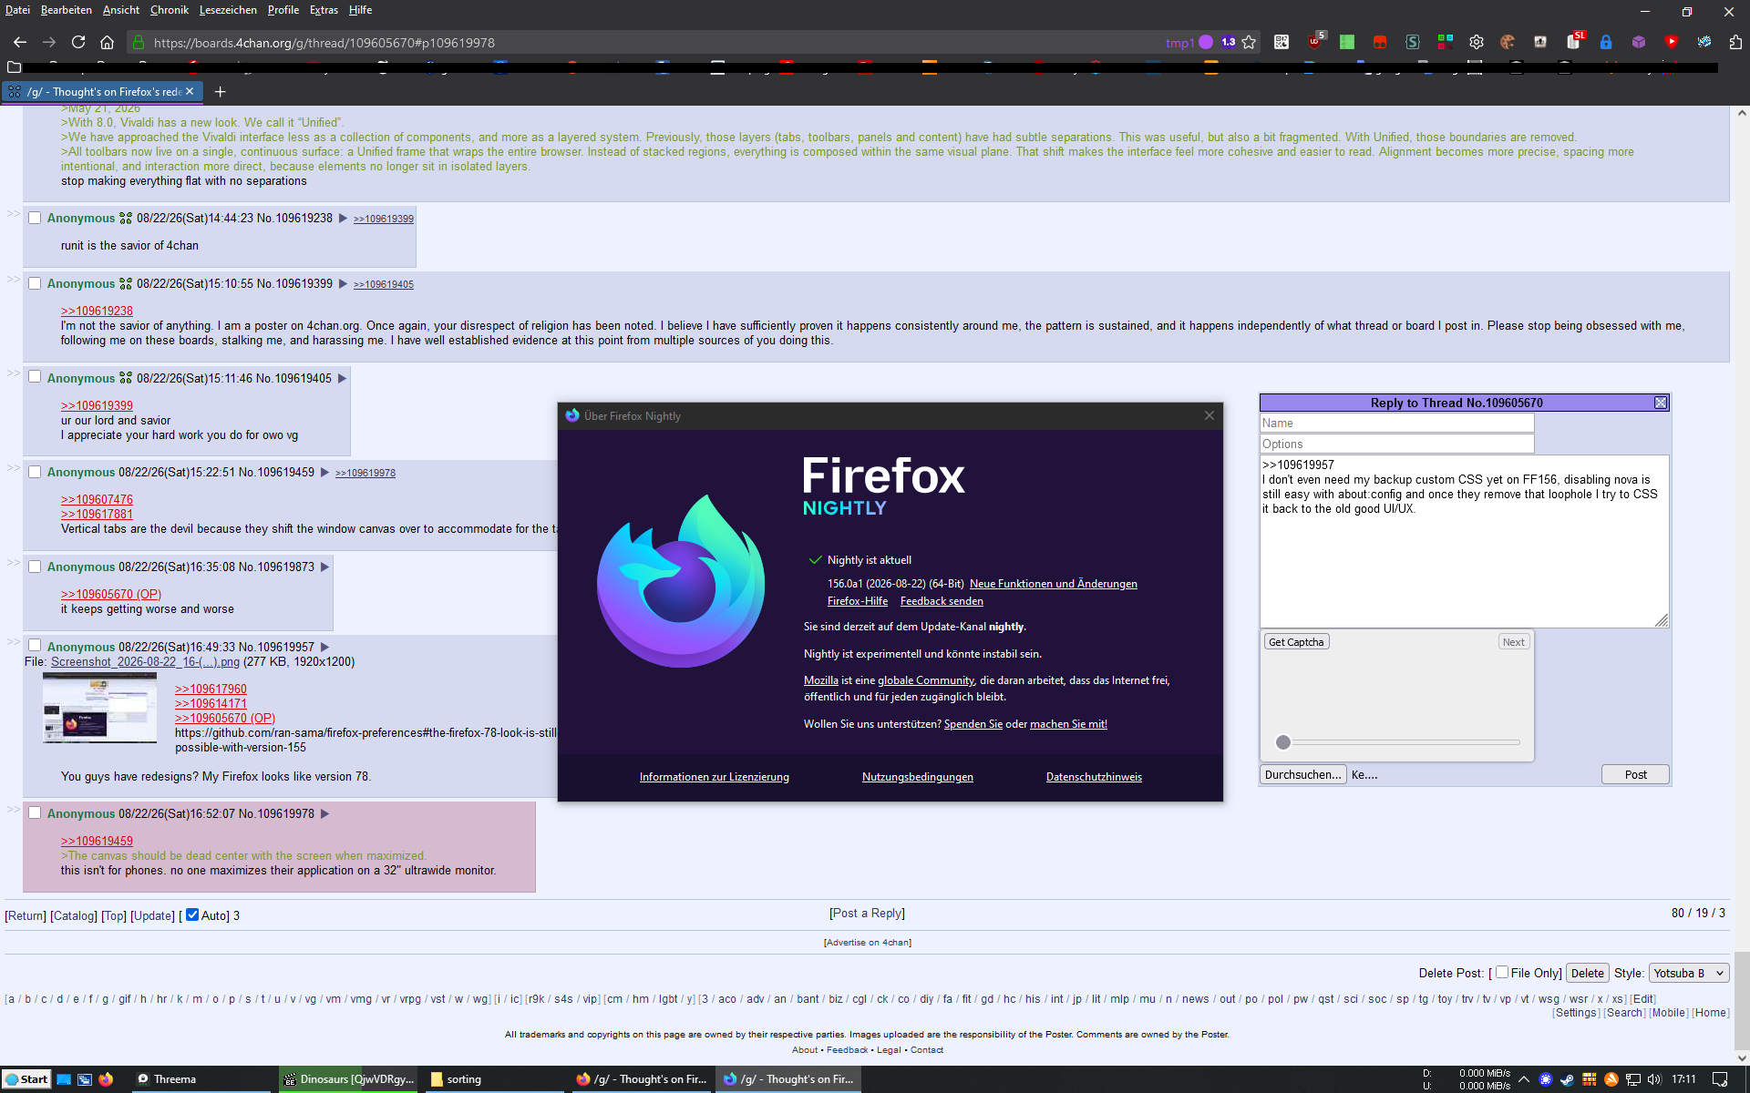
Task: Open the Bearbeiten menu
Action: click(67, 10)
